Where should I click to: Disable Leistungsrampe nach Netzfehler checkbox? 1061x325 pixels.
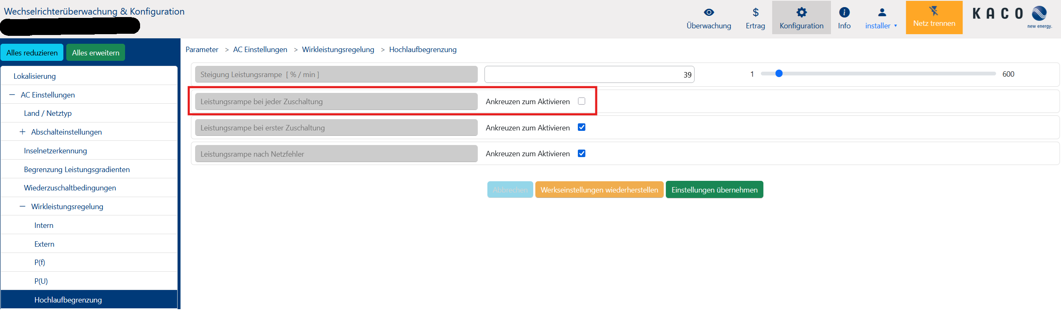click(x=582, y=153)
